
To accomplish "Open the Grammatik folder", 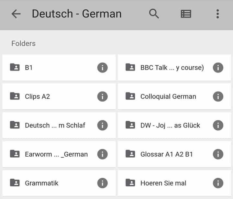I will (x=49, y=183).
